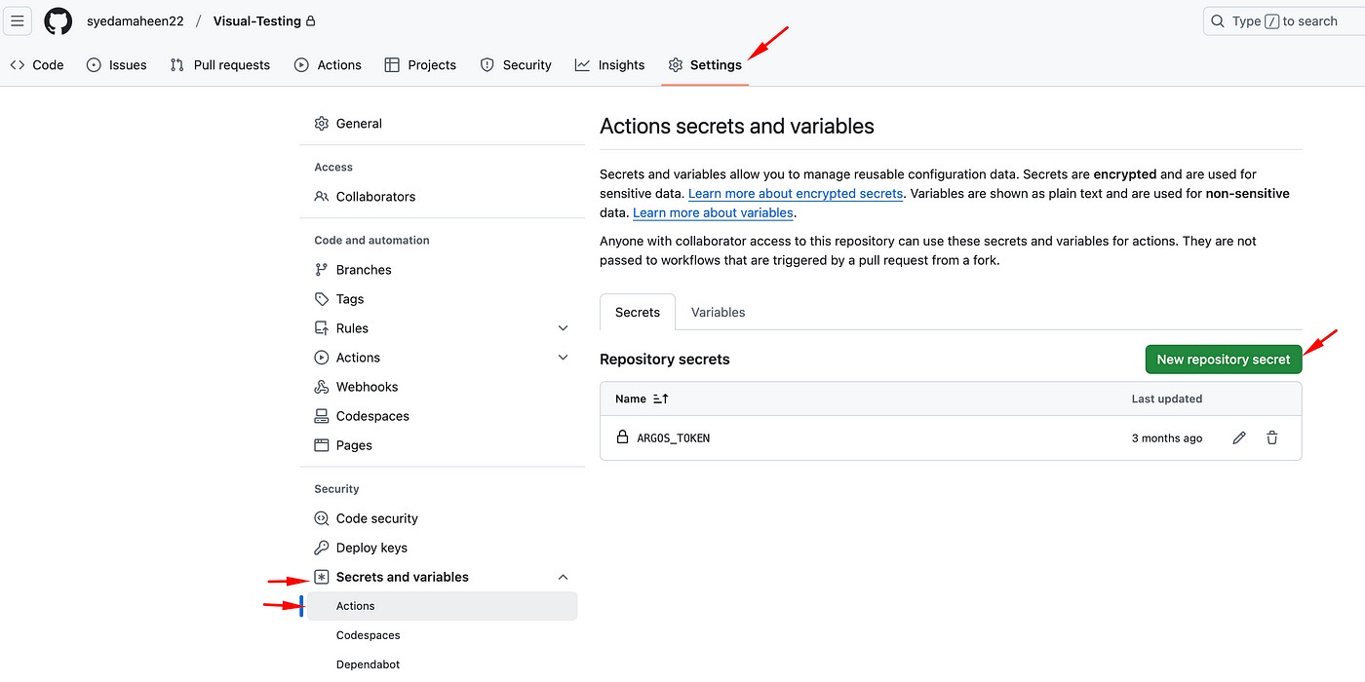Click the Webhooks icon
The image size is (1365, 682).
point(322,387)
